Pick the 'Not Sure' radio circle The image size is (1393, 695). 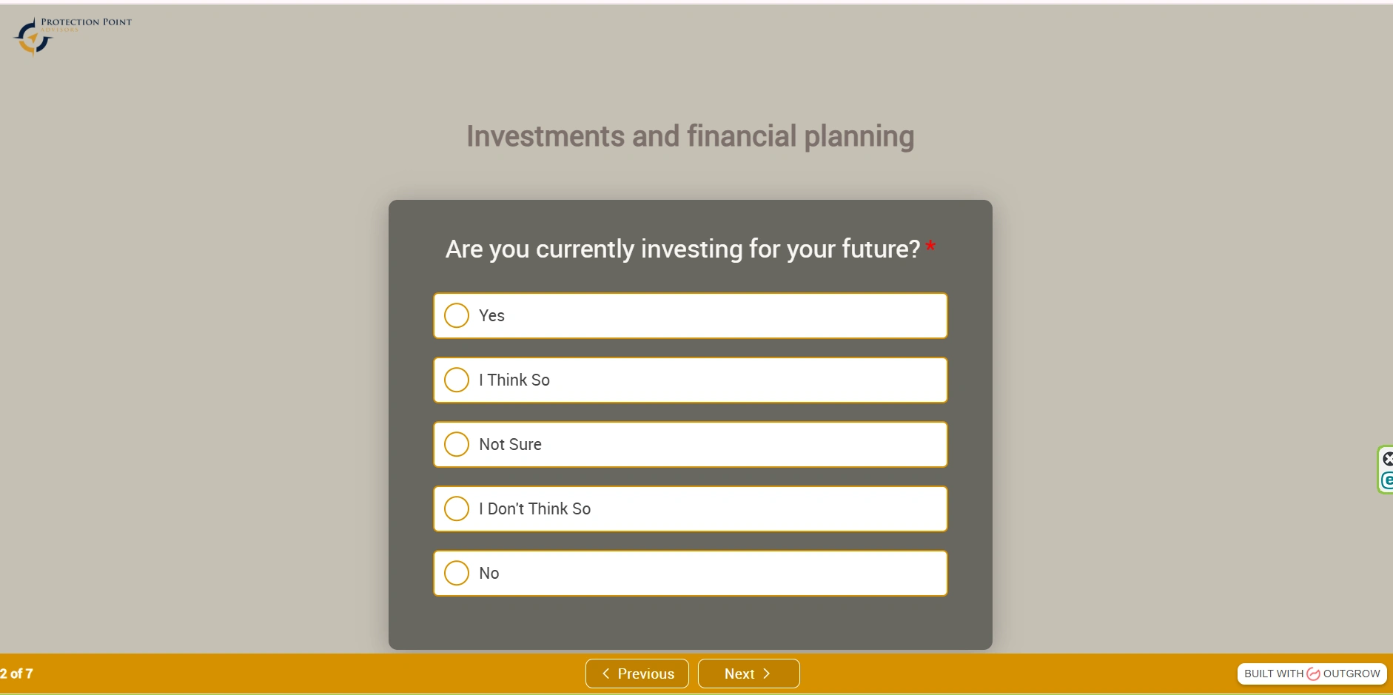[x=457, y=444]
